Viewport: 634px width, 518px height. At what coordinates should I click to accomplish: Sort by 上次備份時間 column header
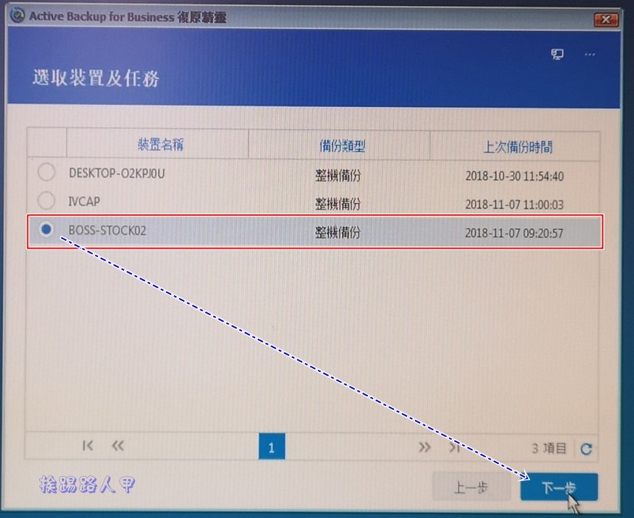click(515, 147)
